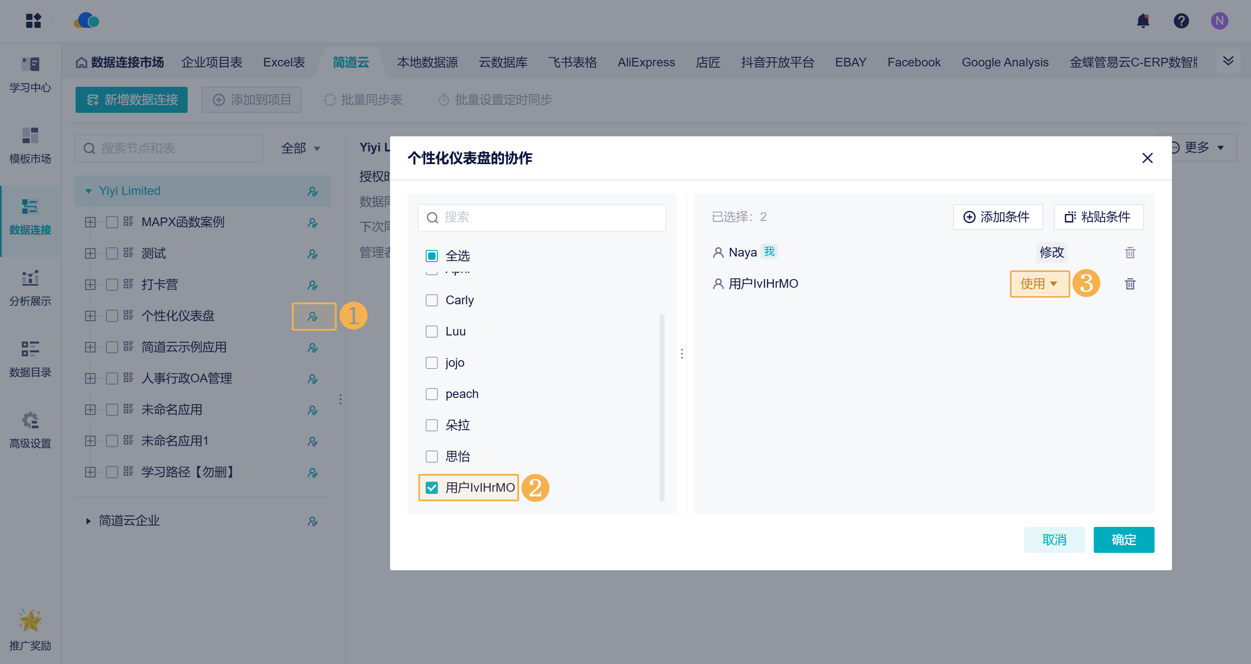Click collaboration icon for 个性化仪表盘
Image resolution: width=1251 pixels, height=664 pixels.
[313, 316]
